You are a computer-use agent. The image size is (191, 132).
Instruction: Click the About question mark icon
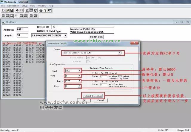click(45, 10)
